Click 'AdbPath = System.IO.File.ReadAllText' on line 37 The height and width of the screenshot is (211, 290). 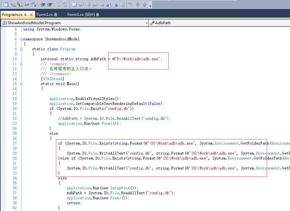pos(106,193)
